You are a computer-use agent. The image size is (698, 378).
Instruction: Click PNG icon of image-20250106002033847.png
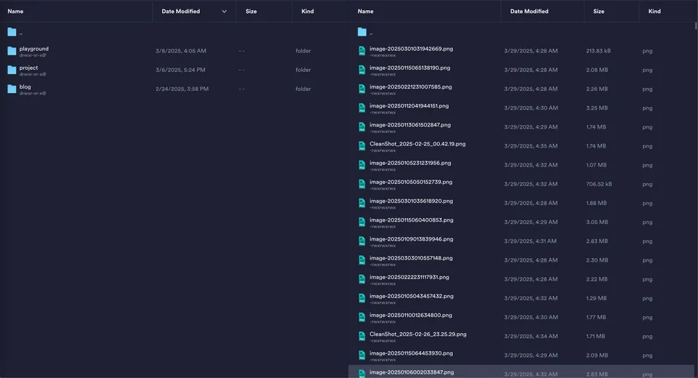[x=362, y=374]
